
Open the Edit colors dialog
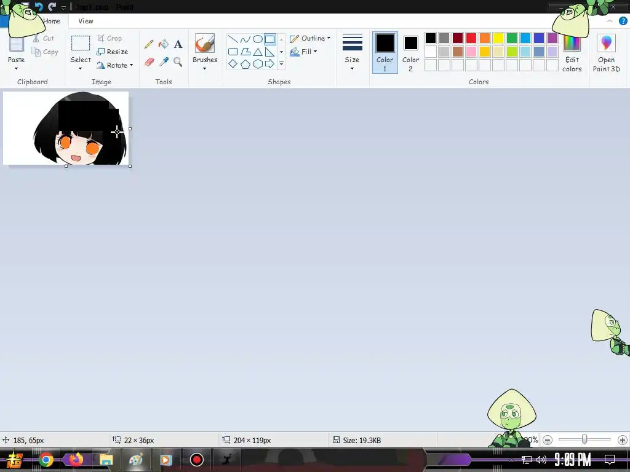pos(572,53)
